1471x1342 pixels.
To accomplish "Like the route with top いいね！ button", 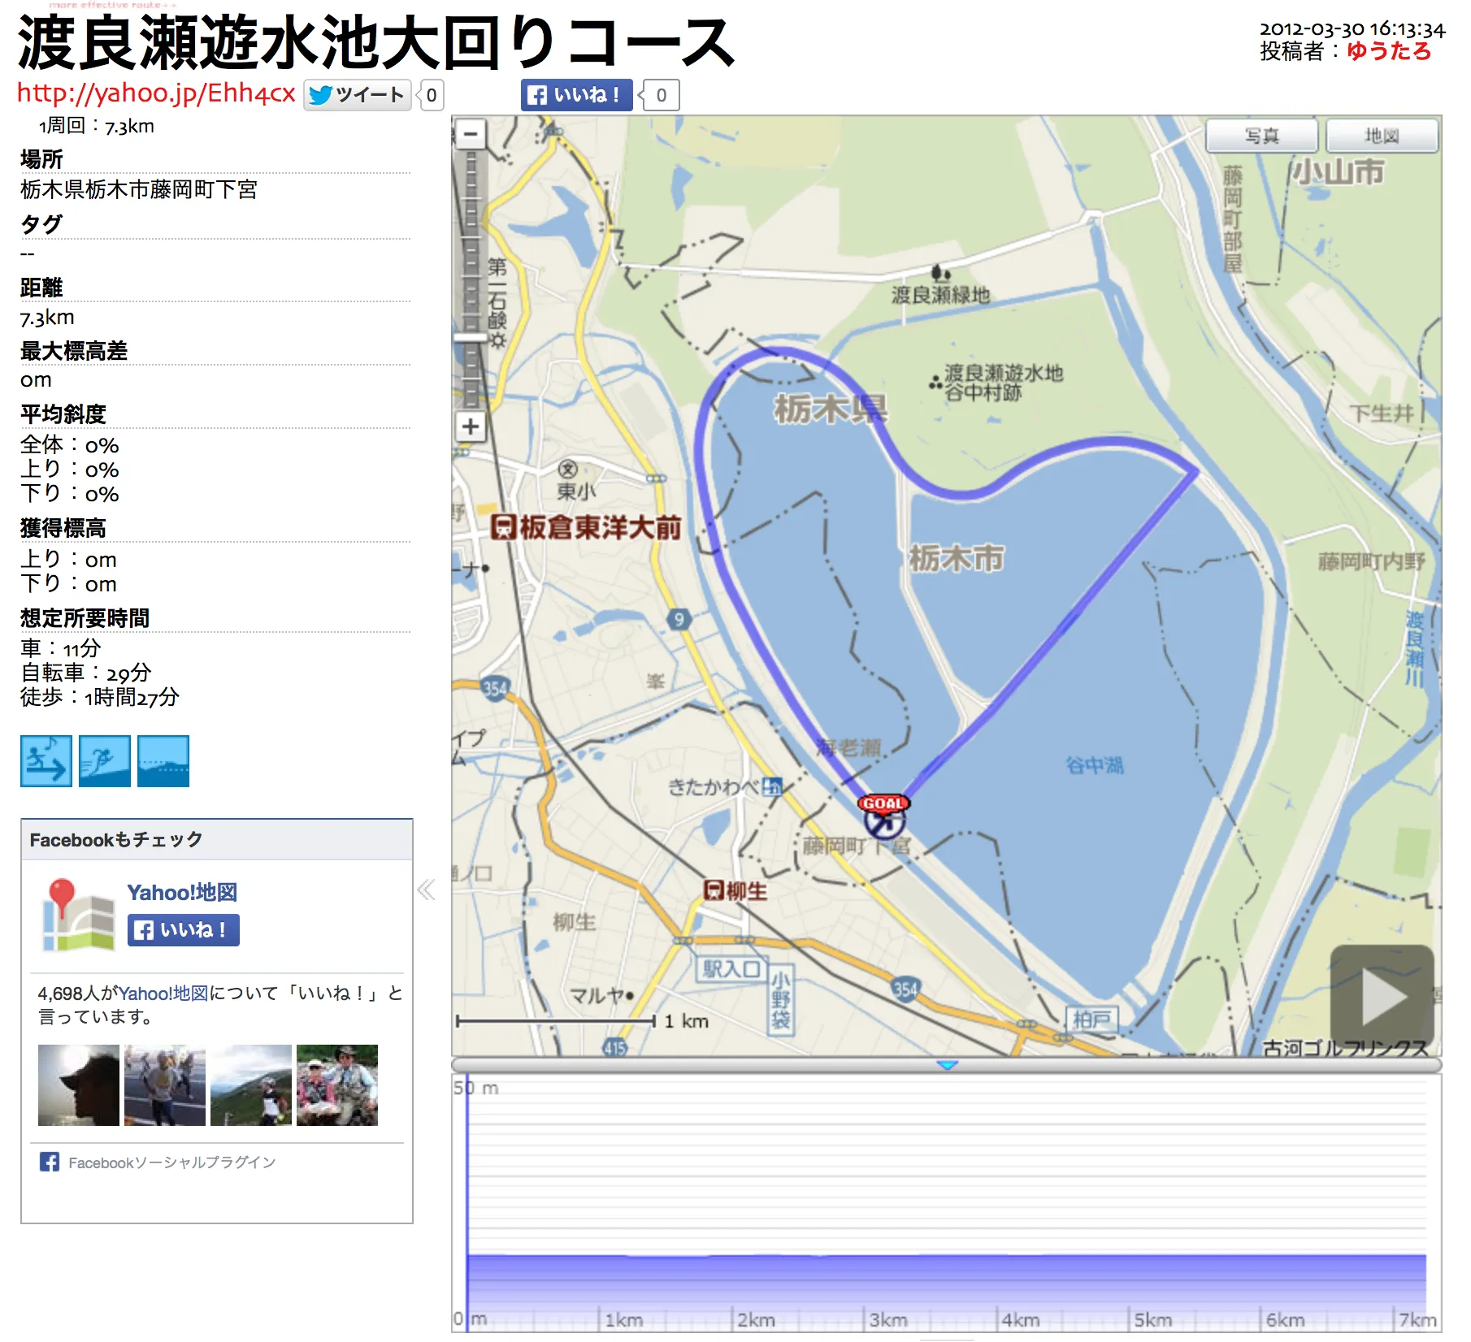I will pyautogui.click(x=576, y=95).
